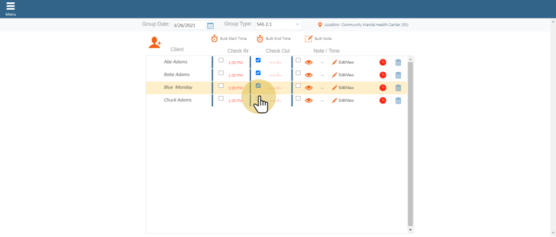Open the Bulk Note editor
Viewport: 556px width, 237px height.
tap(309, 39)
